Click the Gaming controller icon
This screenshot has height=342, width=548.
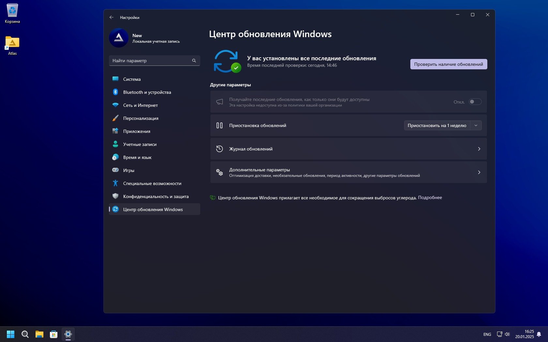[x=115, y=170]
